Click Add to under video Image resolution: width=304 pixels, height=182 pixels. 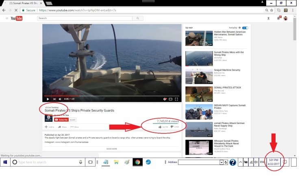[x=50, y=127]
